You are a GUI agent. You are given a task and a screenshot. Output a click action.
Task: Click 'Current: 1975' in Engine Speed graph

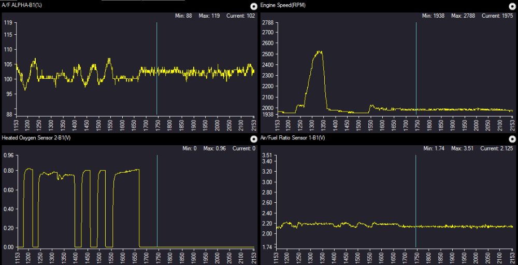(x=497, y=16)
